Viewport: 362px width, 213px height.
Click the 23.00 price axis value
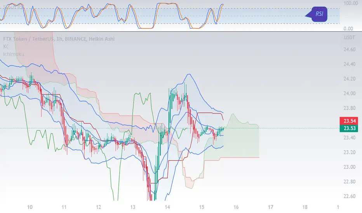click(349, 167)
